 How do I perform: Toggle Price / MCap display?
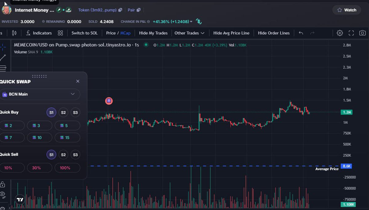click(x=118, y=33)
